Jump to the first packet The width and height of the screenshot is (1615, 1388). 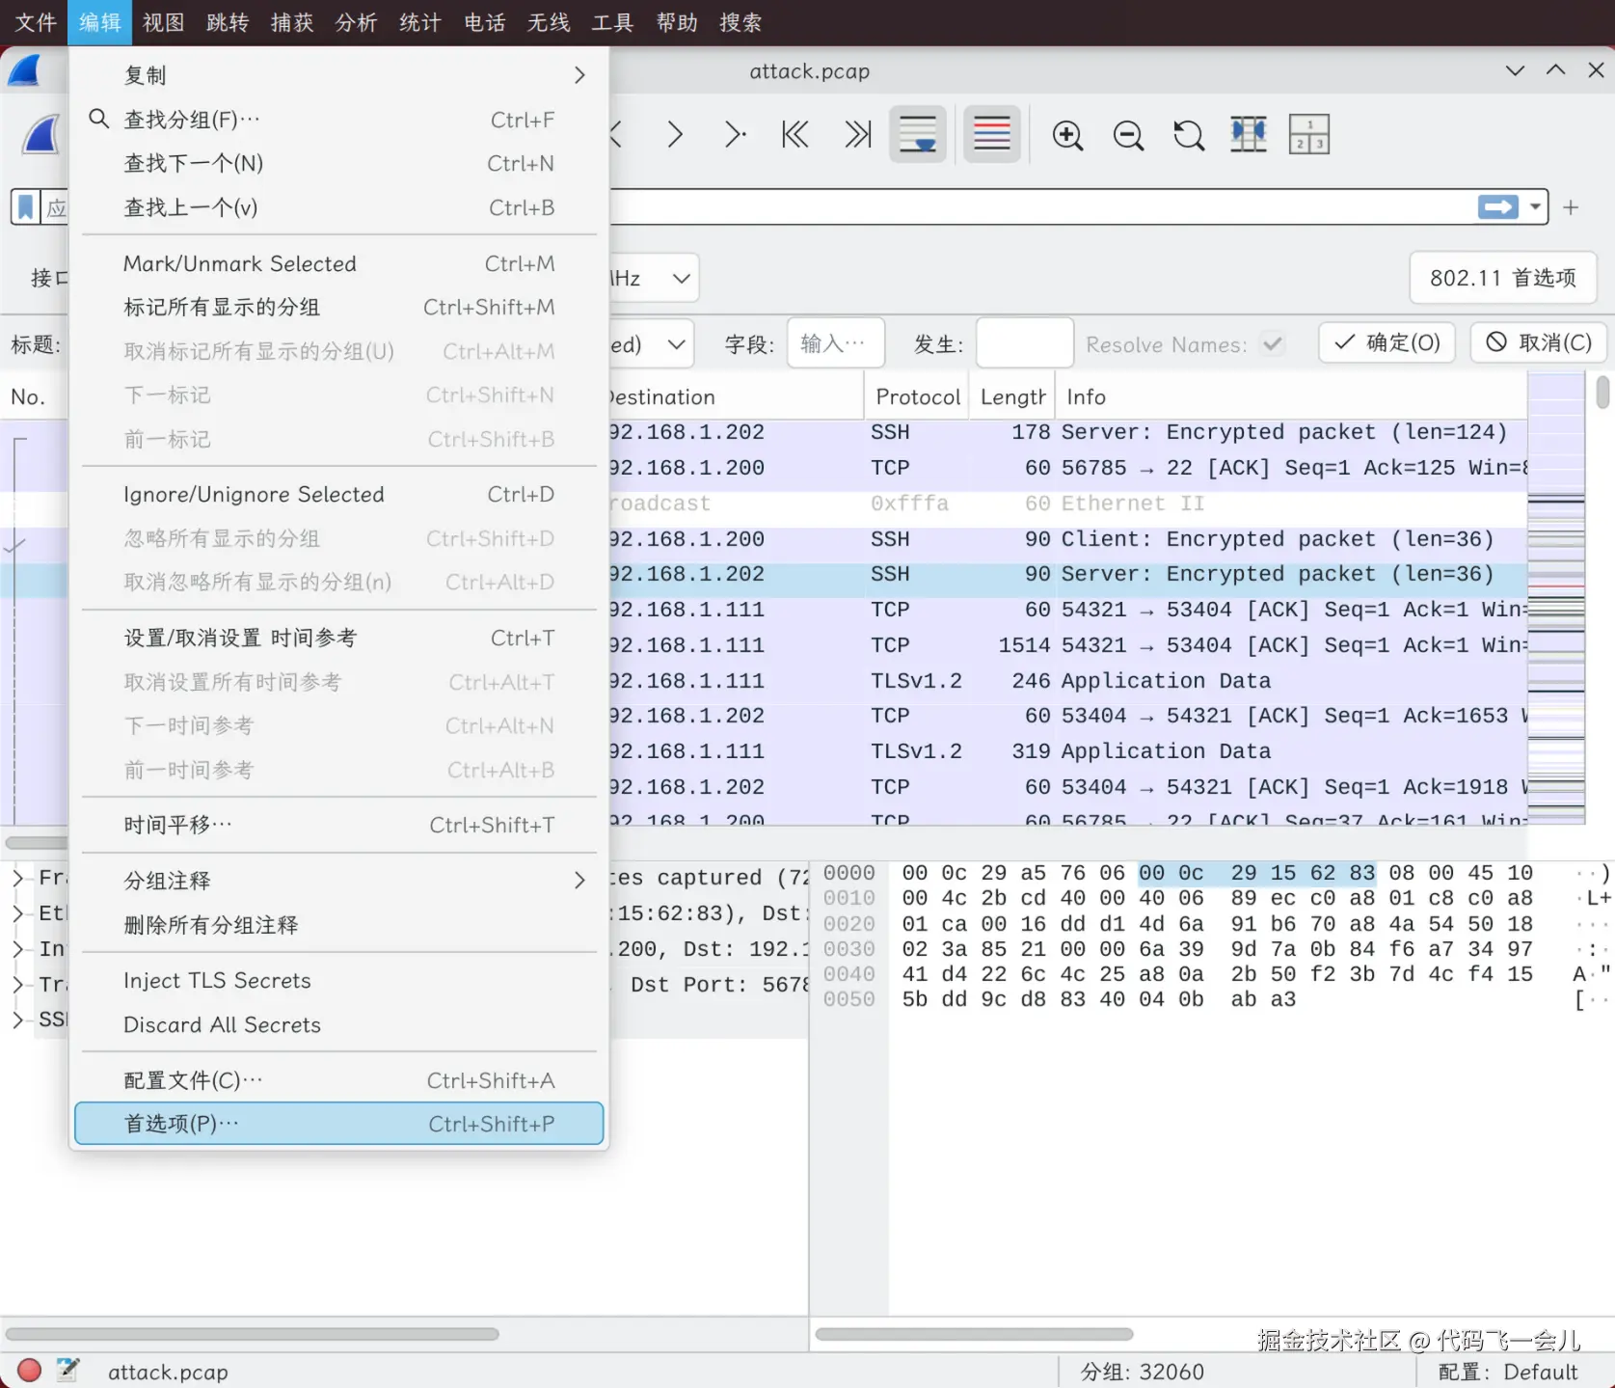[795, 134]
